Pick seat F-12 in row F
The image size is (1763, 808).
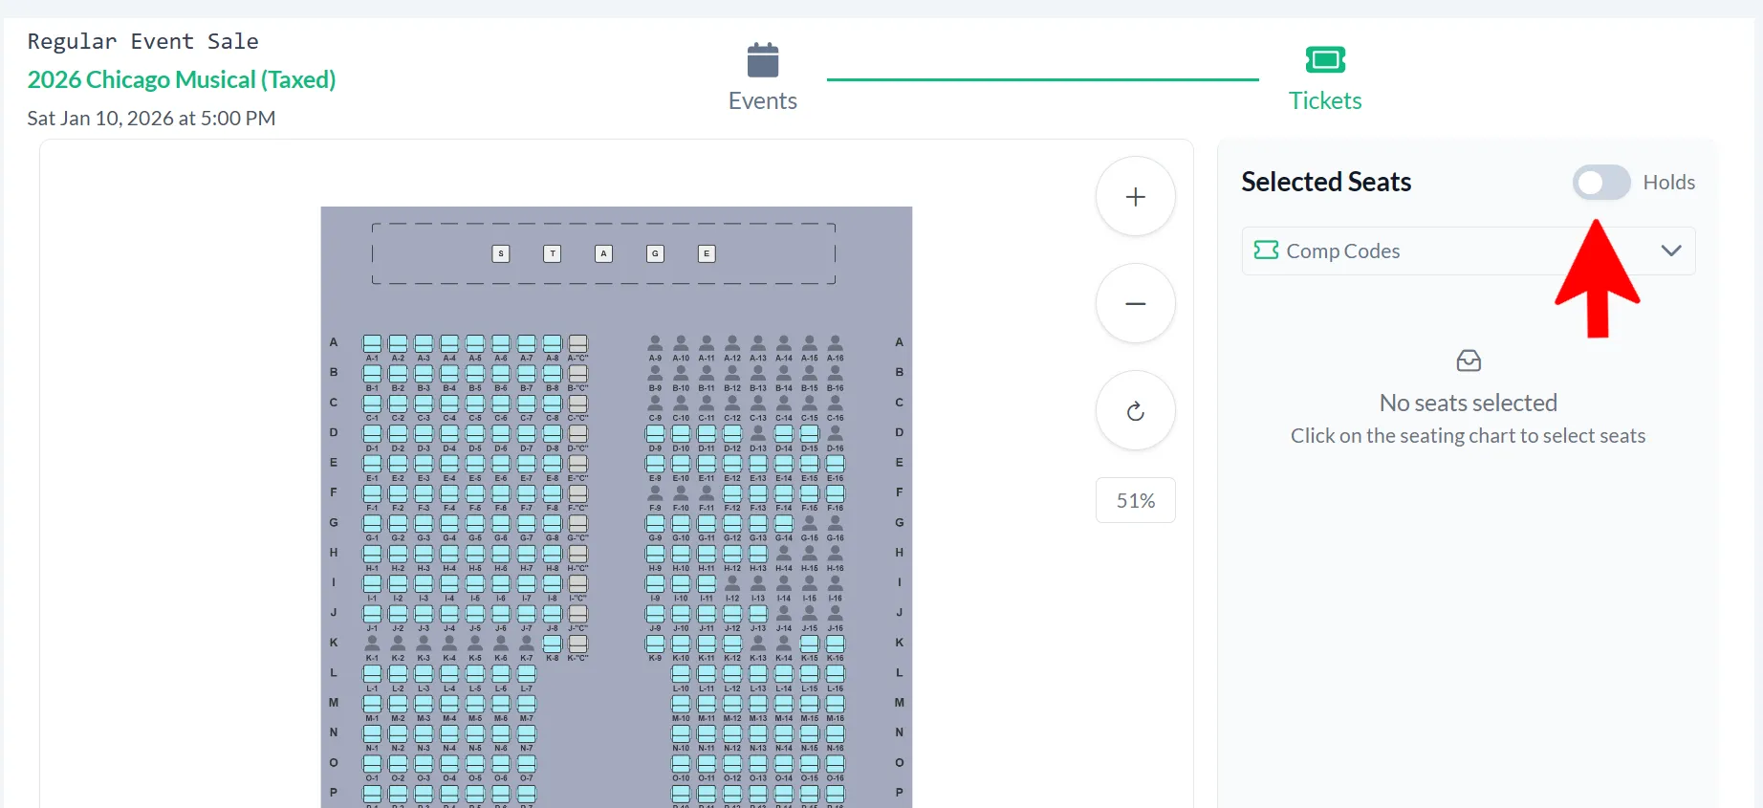(x=732, y=493)
